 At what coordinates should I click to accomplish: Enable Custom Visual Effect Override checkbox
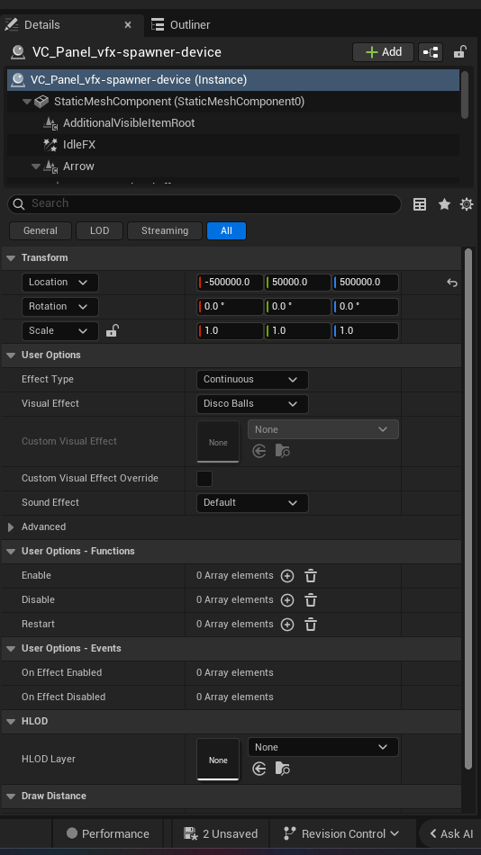(204, 478)
